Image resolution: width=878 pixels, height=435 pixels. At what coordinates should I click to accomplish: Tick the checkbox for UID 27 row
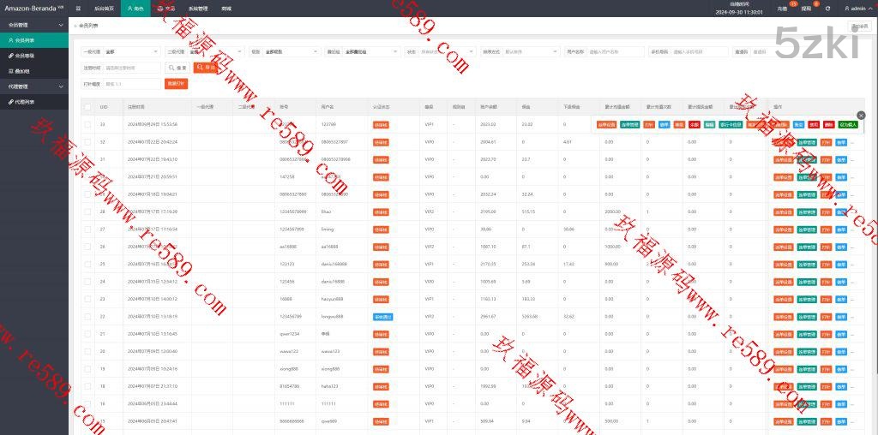pyautogui.click(x=87, y=229)
